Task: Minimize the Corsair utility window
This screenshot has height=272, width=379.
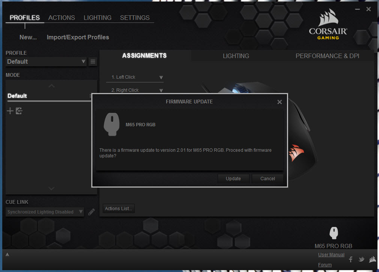Action: click(x=358, y=9)
